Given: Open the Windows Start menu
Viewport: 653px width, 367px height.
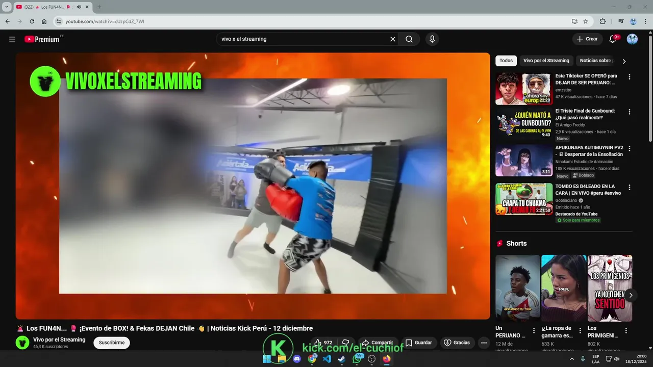Looking at the screenshot, I should 267,359.
